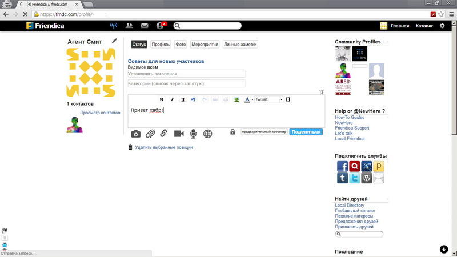
Task: Remove a link with the unlink icon
Action: [226, 99]
